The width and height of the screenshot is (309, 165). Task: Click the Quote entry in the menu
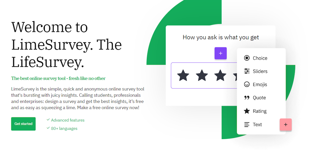[x=258, y=98]
